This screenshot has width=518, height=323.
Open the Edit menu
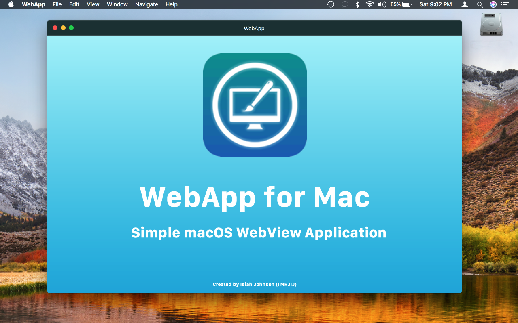(74, 4)
